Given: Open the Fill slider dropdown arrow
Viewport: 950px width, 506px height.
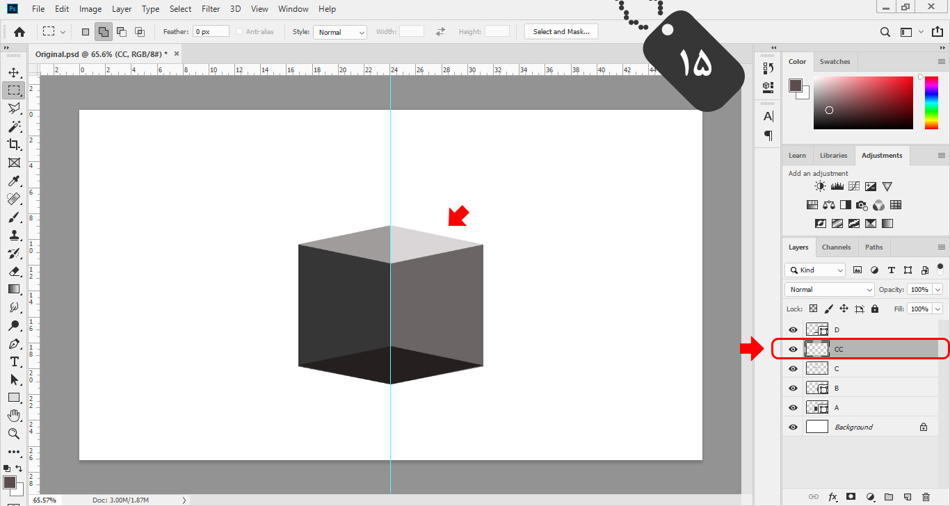Looking at the screenshot, I should pyautogui.click(x=938, y=309).
